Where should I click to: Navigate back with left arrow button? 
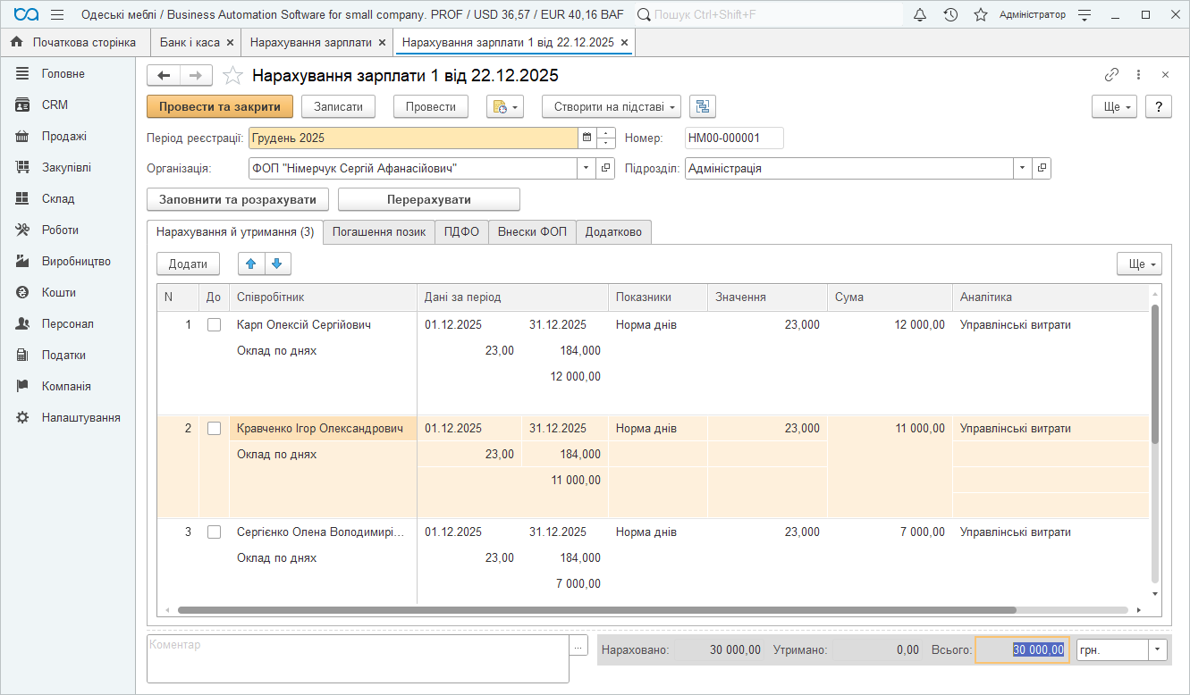(164, 76)
